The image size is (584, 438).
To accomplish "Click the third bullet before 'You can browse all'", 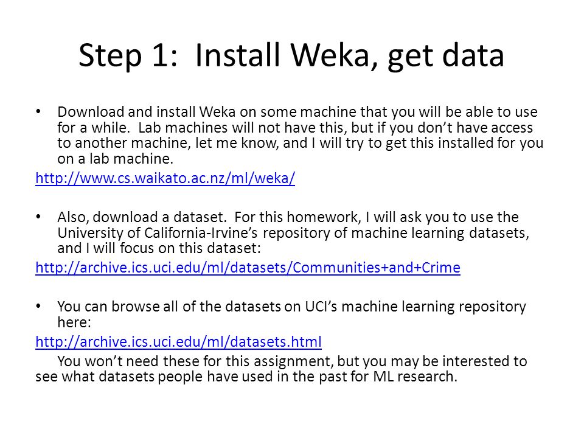I will [38, 306].
